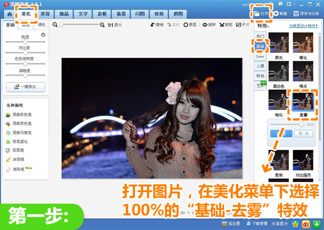Open the 闪图 tab
The image size is (324, 230).
140,14
